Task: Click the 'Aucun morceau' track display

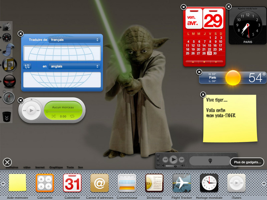Action: (x=63, y=107)
